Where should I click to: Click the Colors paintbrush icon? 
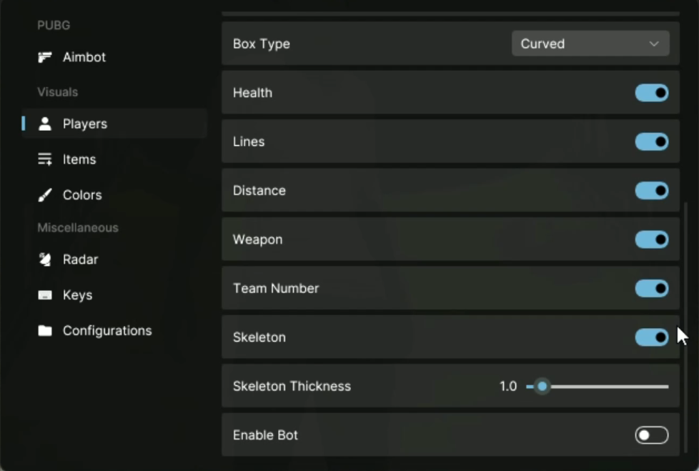45,195
